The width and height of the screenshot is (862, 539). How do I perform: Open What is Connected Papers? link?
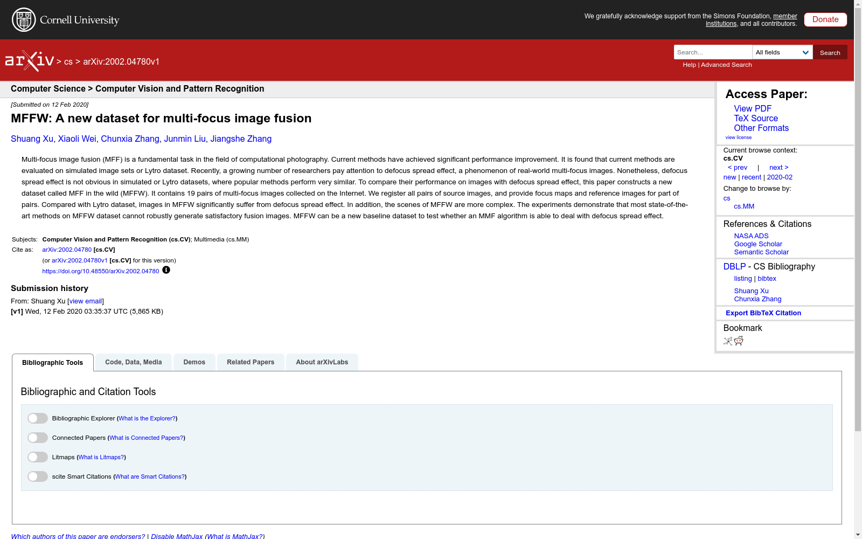pyautogui.click(x=147, y=438)
